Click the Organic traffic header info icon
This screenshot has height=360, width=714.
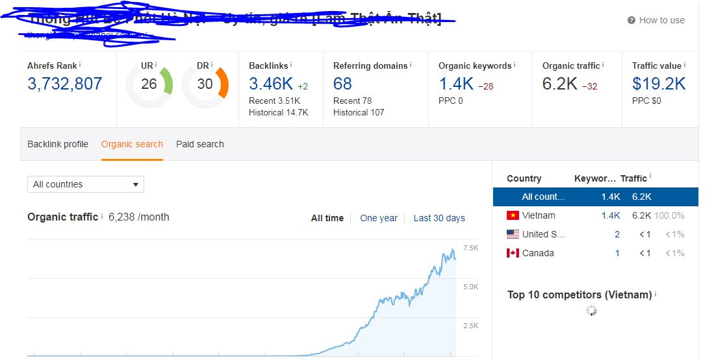pos(603,65)
